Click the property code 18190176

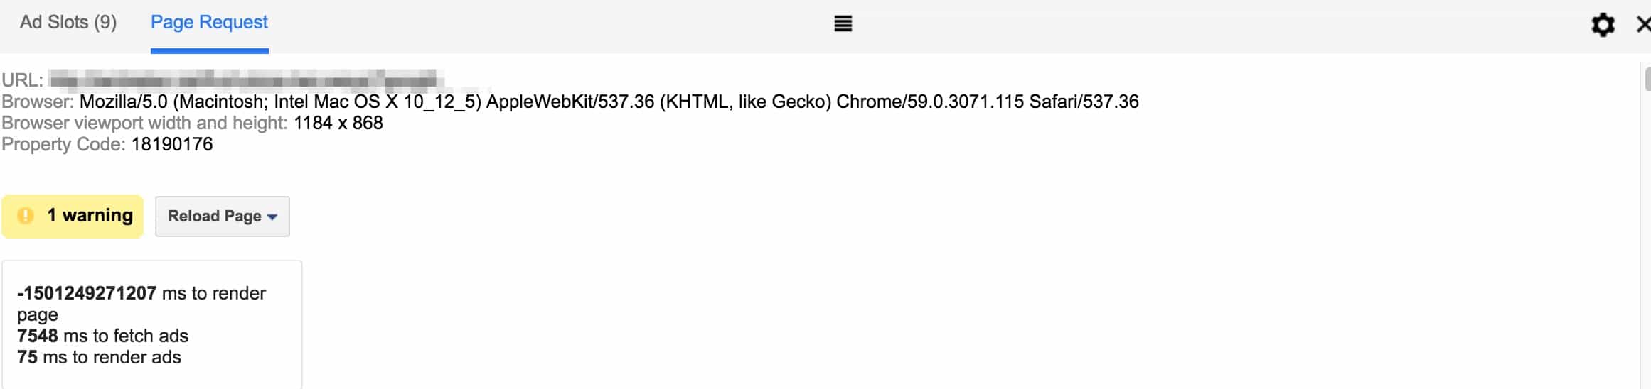click(x=172, y=145)
